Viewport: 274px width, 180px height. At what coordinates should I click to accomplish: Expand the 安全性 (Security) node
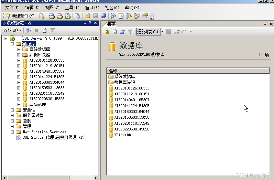[x=12, y=110]
